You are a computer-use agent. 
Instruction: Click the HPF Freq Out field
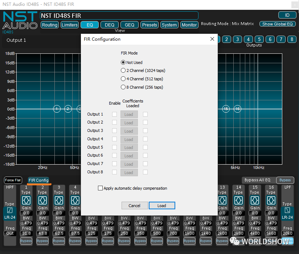pos(10,233)
